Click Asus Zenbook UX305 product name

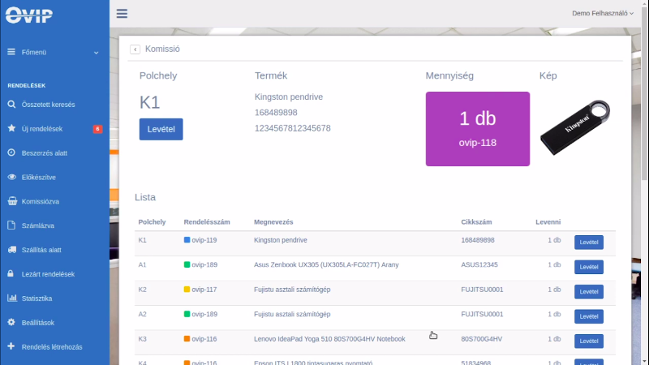326,264
